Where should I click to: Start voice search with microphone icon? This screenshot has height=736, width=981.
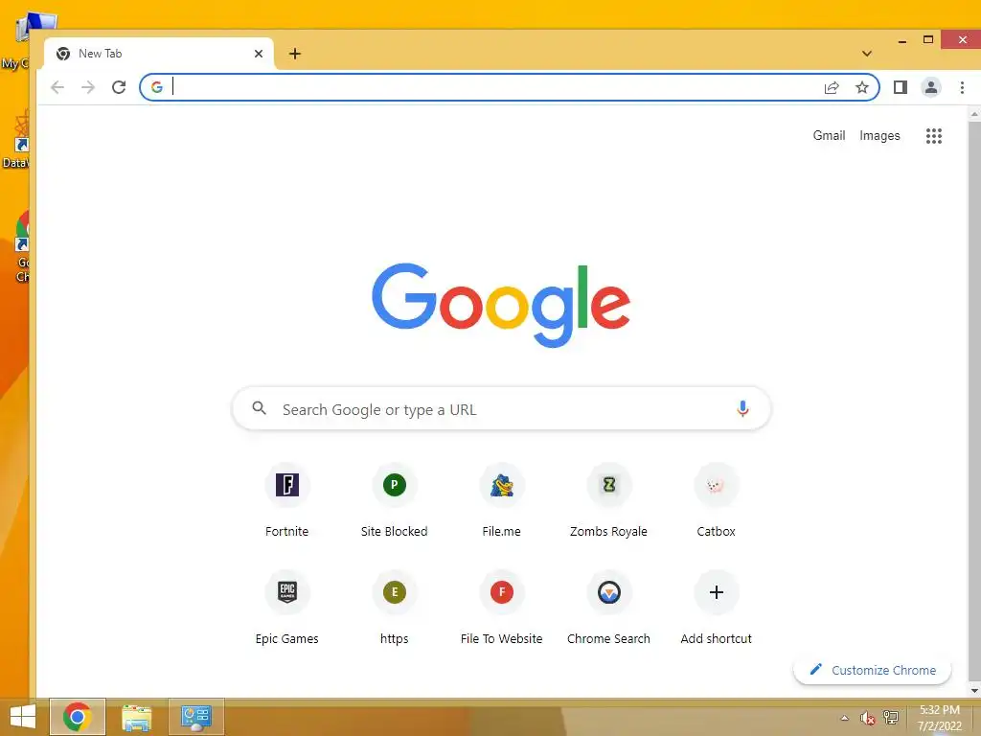(742, 408)
